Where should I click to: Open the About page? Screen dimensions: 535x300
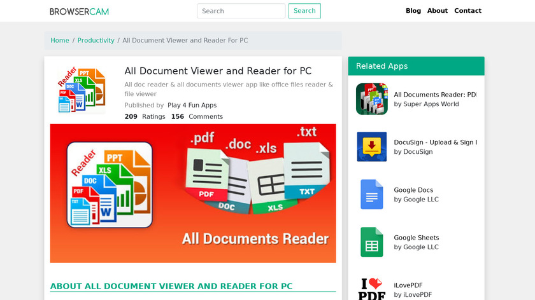pos(438,11)
